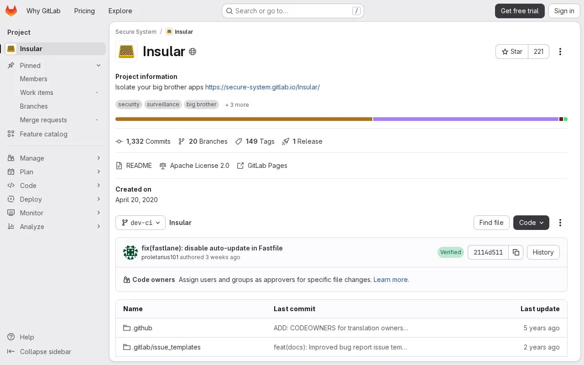Viewport: 584px width, 365px height.
Task: Open GitLab Pages external link
Action: (x=262, y=166)
